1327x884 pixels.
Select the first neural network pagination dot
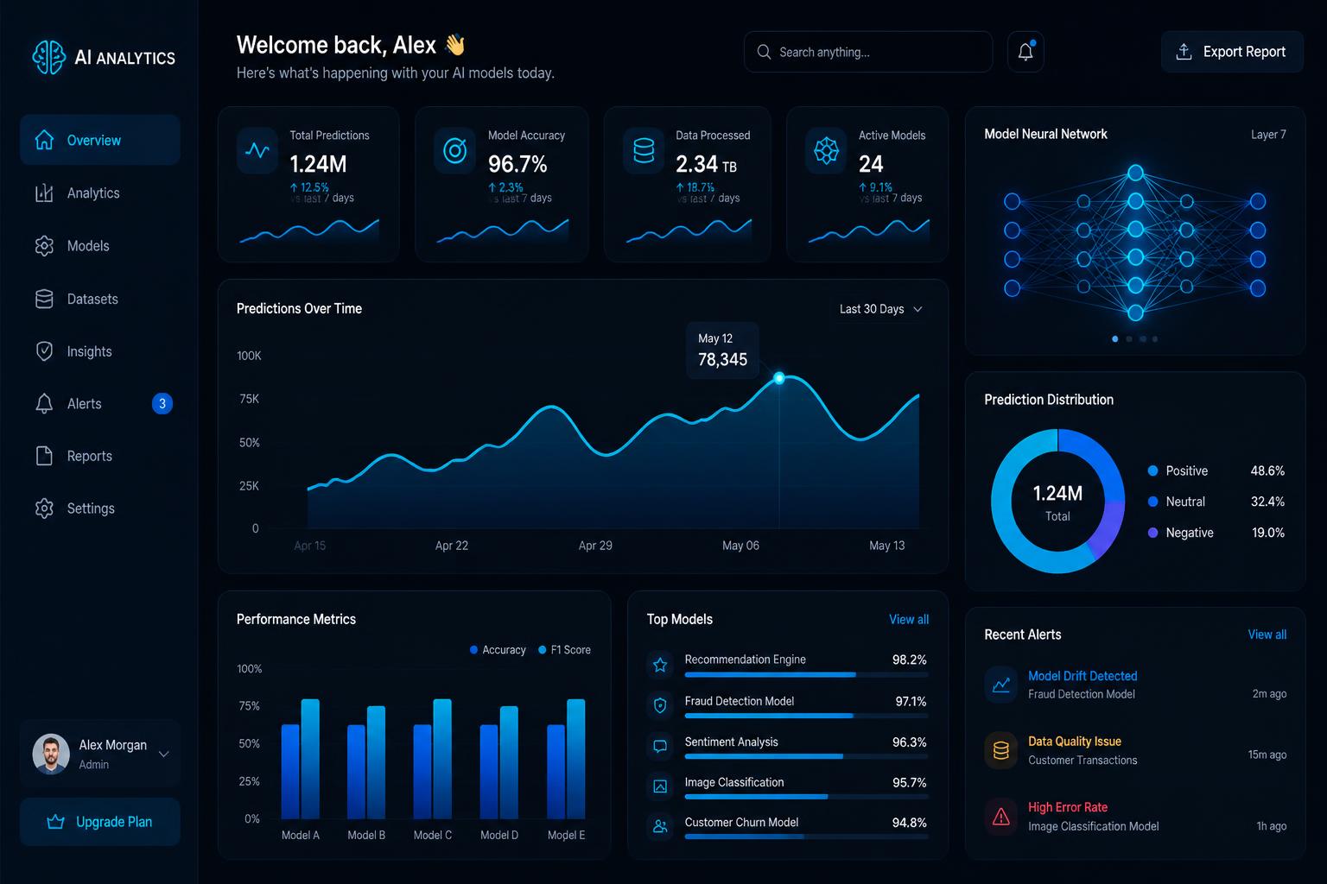pos(1115,339)
